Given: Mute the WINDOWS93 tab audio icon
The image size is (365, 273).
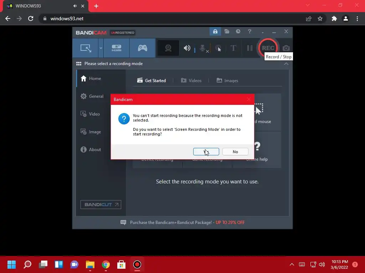Looking at the screenshot, I should coord(75,6).
